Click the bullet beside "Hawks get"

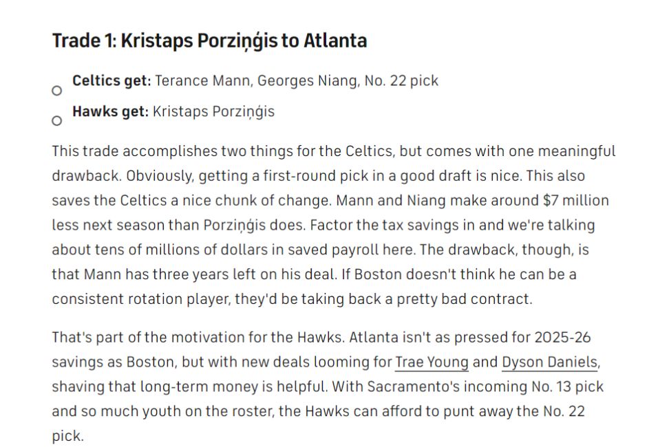pyautogui.click(x=57, y=121)
